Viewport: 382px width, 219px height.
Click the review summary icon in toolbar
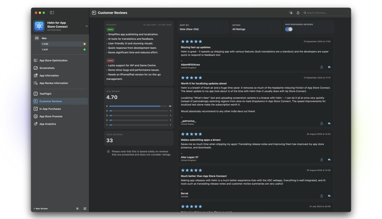[x=291, y=13]
